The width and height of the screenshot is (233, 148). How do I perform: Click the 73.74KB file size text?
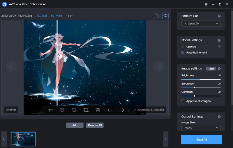click(x=41, y=16)
